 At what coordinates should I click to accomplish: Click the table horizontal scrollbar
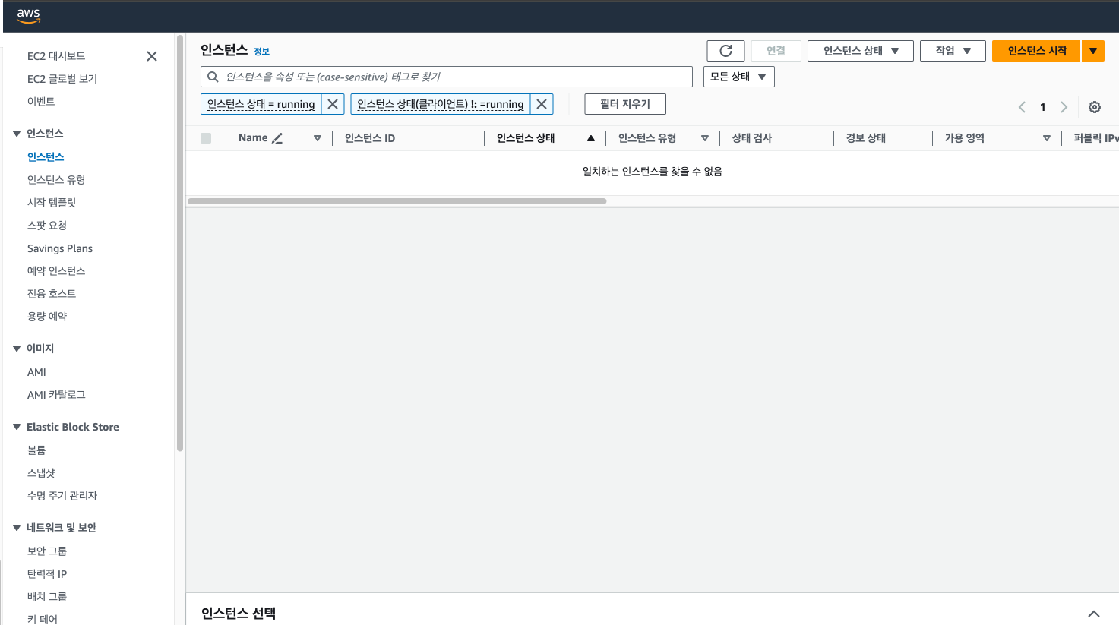click(x=397, y=201)
